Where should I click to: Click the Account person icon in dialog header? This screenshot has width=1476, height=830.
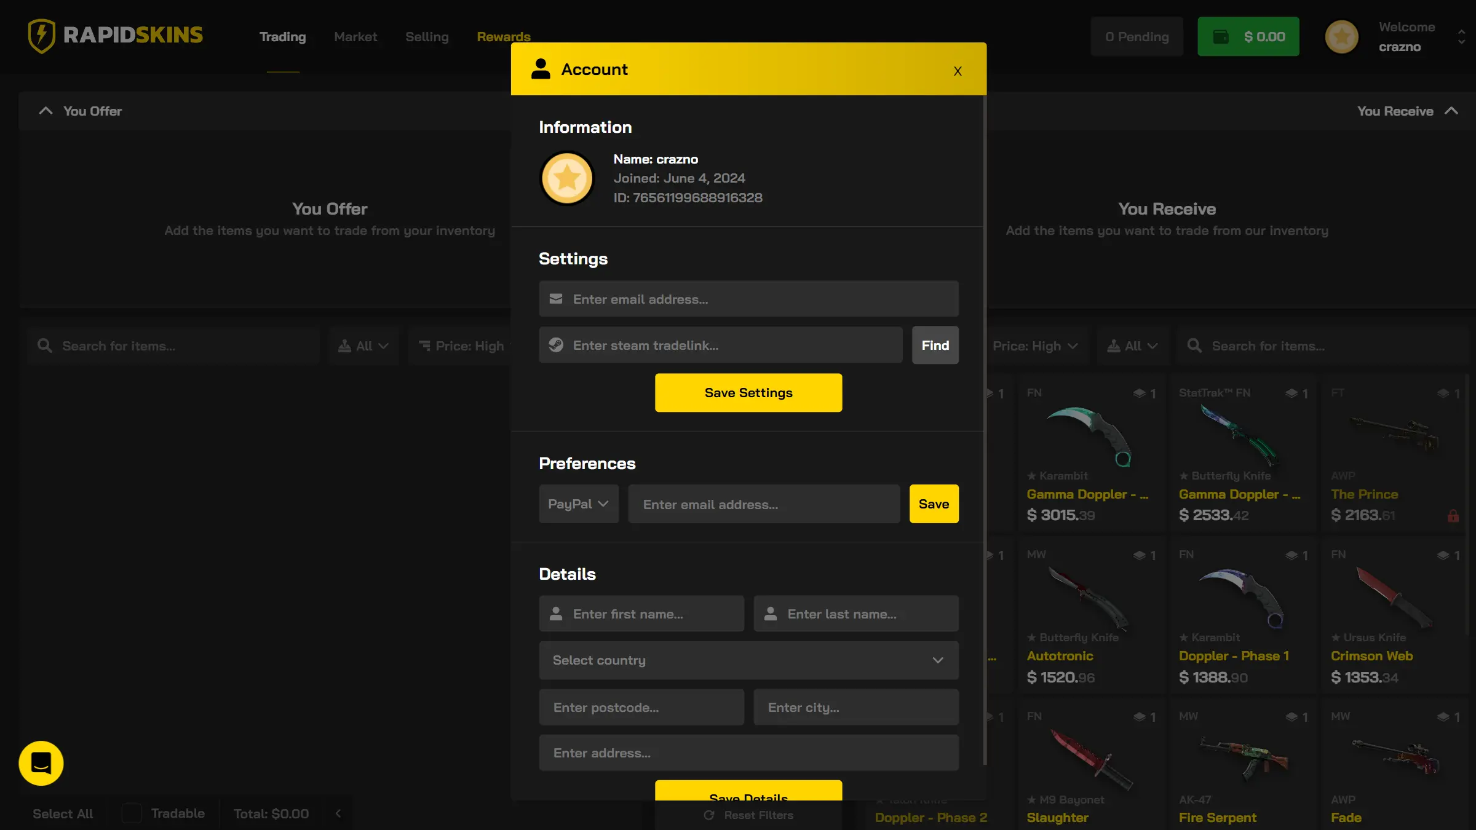pos(541,69)
